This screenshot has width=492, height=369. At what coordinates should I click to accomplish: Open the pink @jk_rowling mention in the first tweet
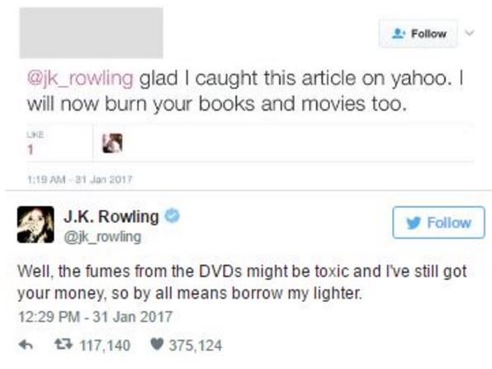(80, 78)
